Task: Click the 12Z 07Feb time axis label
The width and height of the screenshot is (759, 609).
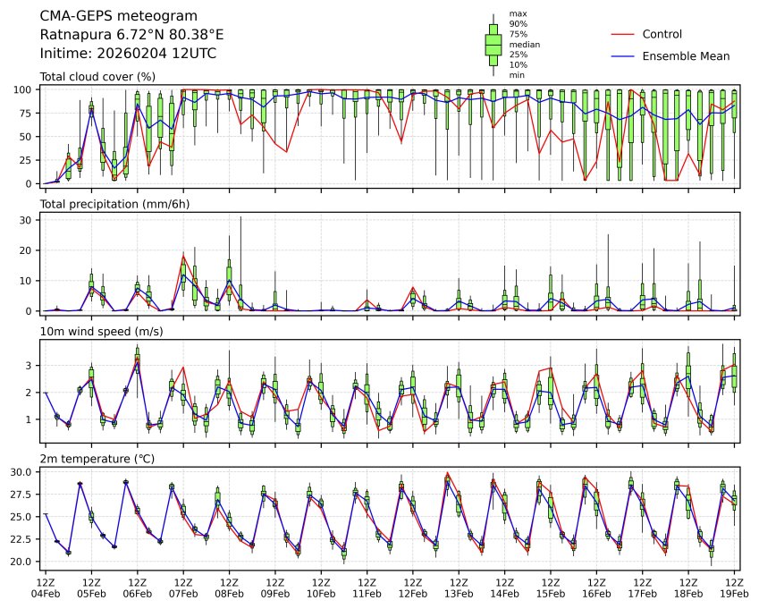Action: pos(183,588)
